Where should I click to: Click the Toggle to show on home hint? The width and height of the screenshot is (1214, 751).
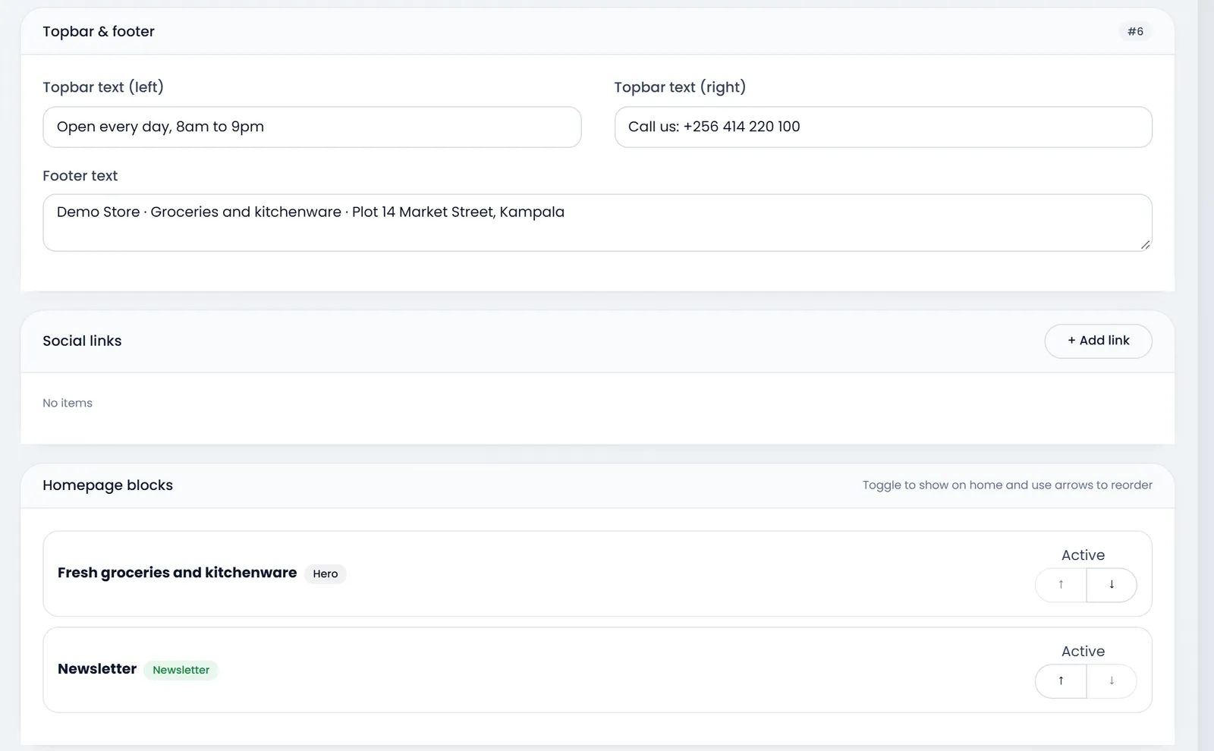point(1007,485)
